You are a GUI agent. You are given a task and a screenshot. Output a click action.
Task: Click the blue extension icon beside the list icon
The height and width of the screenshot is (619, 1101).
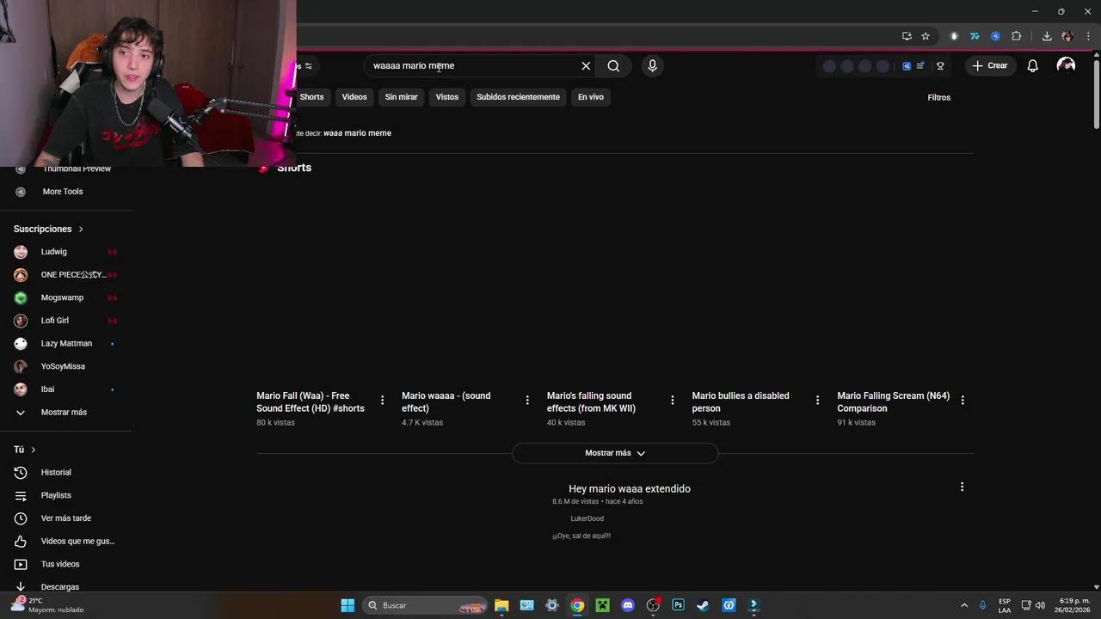(907, 65)
